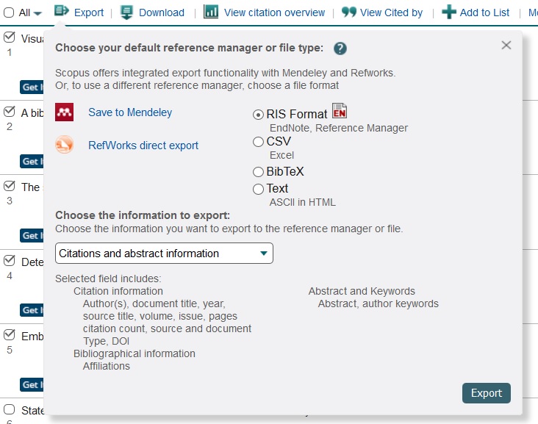This screenshot has width=538, height=424.
Task: Click the Get button under result 5
Action: coord(32,384)
